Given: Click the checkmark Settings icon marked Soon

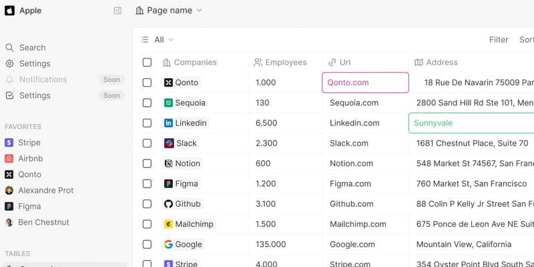Looking at the screenshot, I should click(x=9, y=95).
